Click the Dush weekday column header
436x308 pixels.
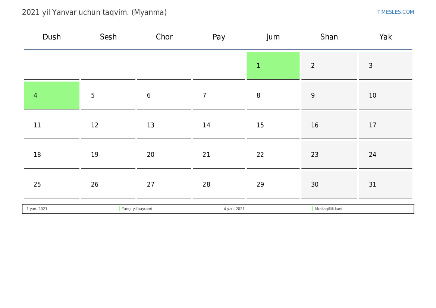coord(51,37)
